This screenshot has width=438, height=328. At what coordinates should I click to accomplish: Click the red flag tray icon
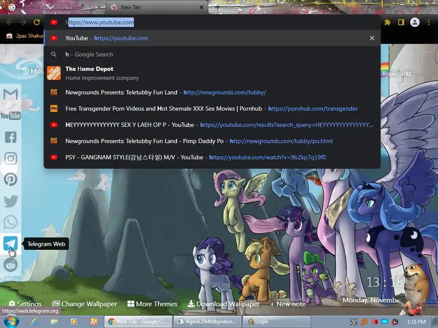click(374, 322)
